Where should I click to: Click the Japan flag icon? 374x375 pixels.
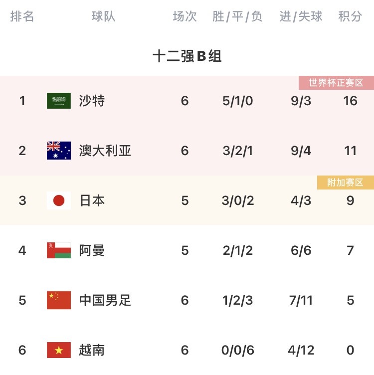click(59, 200)
